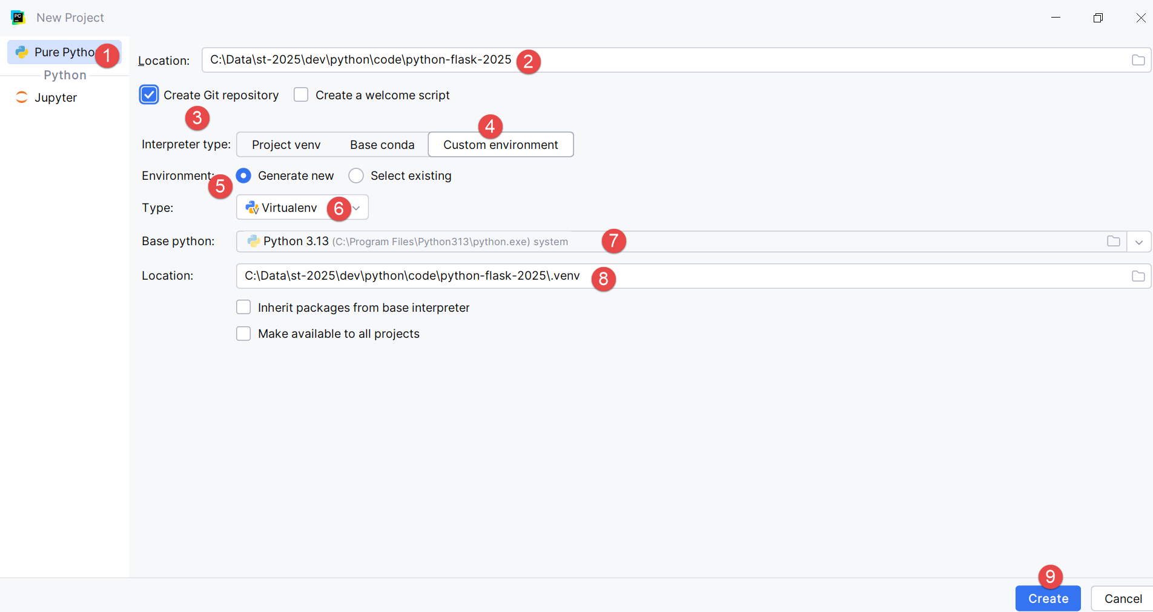The width and height of the screenshot is (1153, 612).
Task: Click the Create button
Action: pyautogui.click(x=1048, y=599)
